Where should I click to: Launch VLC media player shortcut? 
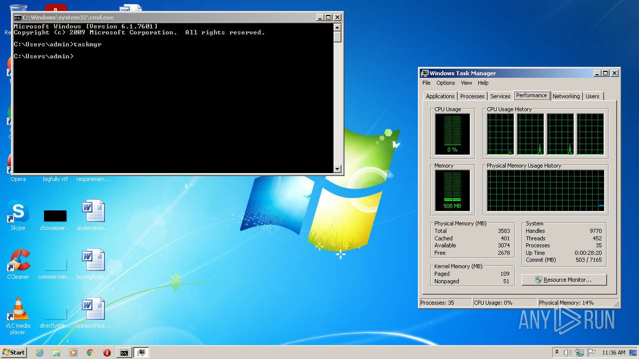pyautogui.click(x=18, y=316)
